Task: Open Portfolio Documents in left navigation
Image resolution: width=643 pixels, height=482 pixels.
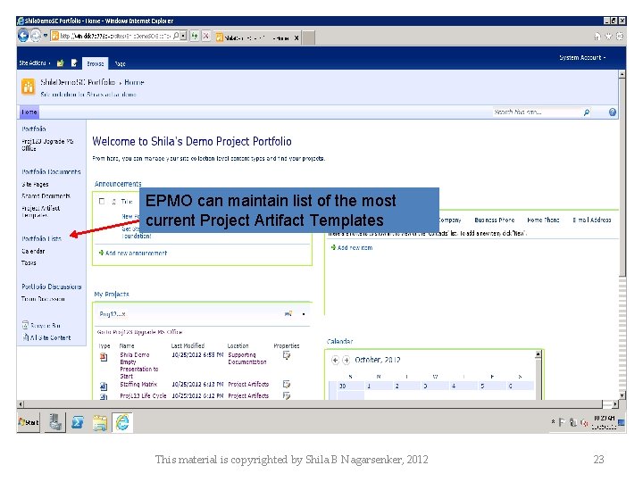Action: pos(51,171)
